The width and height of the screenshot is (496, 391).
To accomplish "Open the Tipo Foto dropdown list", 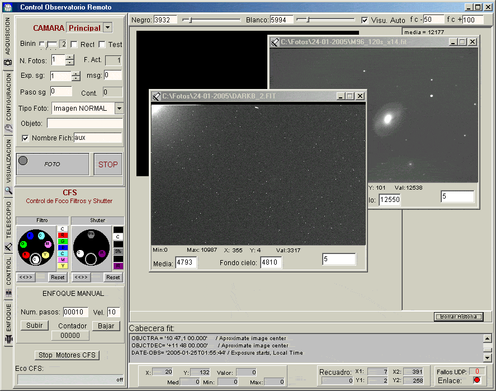I will tap(119, 108).
